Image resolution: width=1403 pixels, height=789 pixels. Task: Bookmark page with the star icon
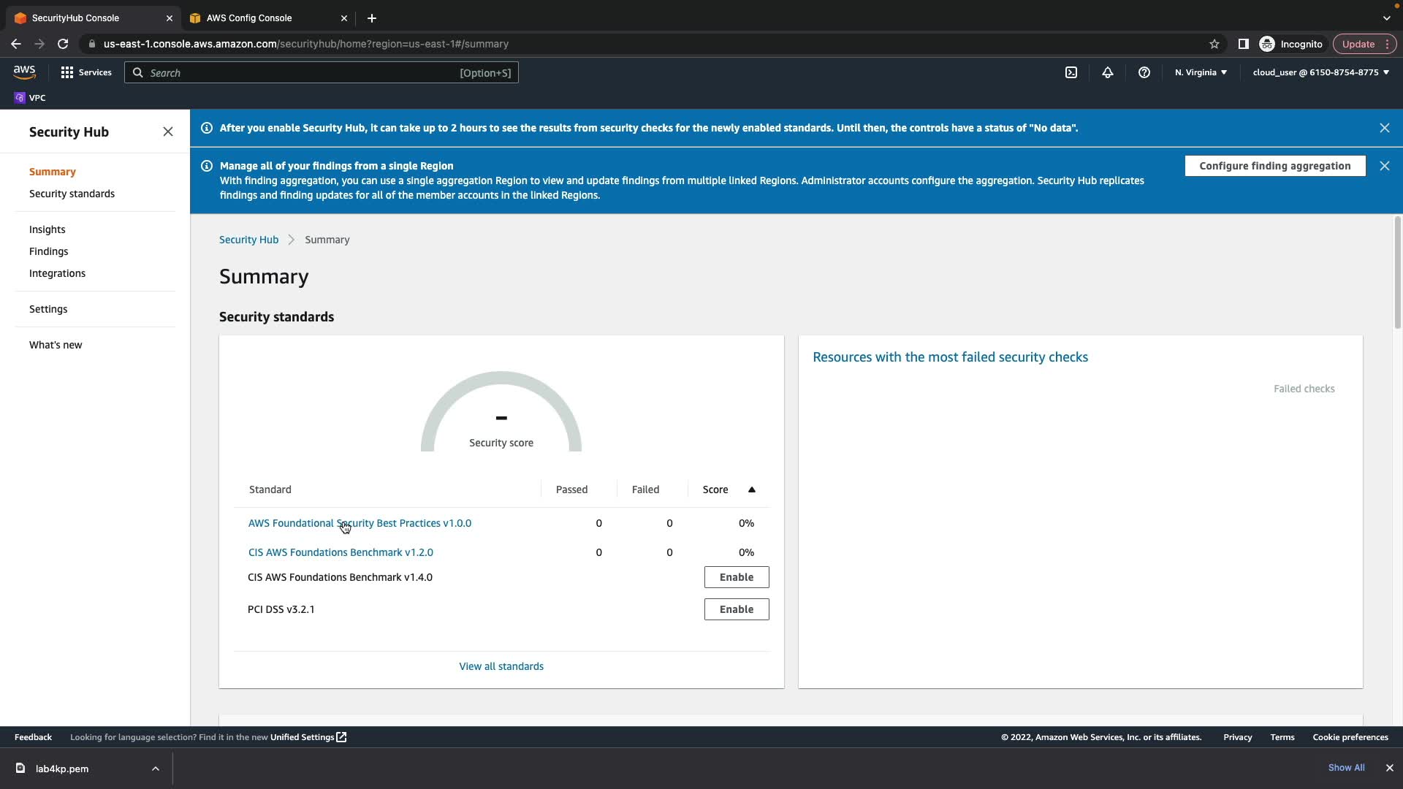coord(1214,44)
